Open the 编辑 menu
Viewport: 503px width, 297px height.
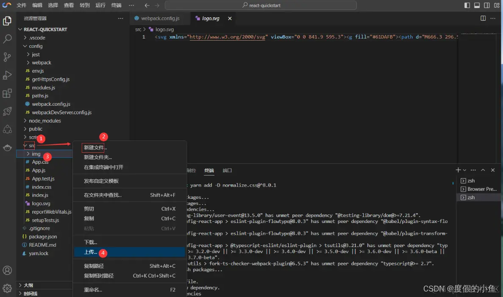click(37, 5)
